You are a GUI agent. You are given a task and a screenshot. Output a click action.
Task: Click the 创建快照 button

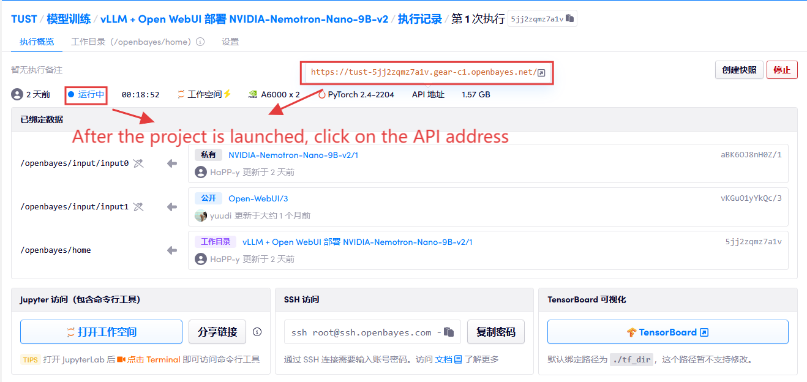[739, 70]
